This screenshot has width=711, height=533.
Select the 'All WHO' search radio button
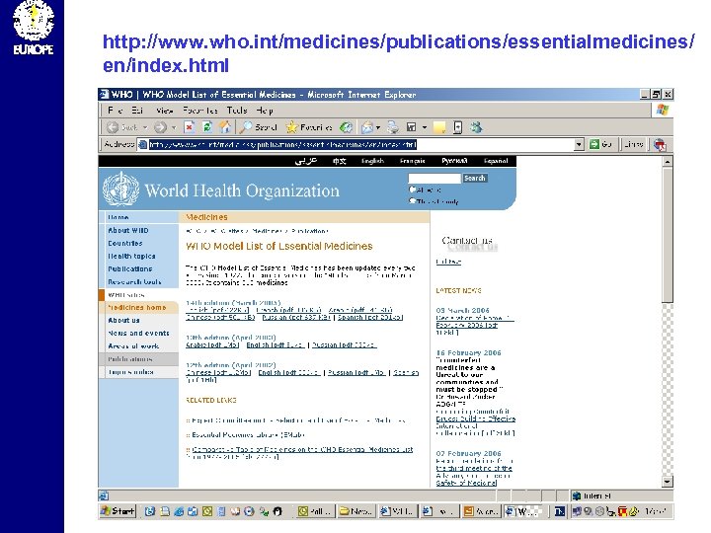click(412, 190)
